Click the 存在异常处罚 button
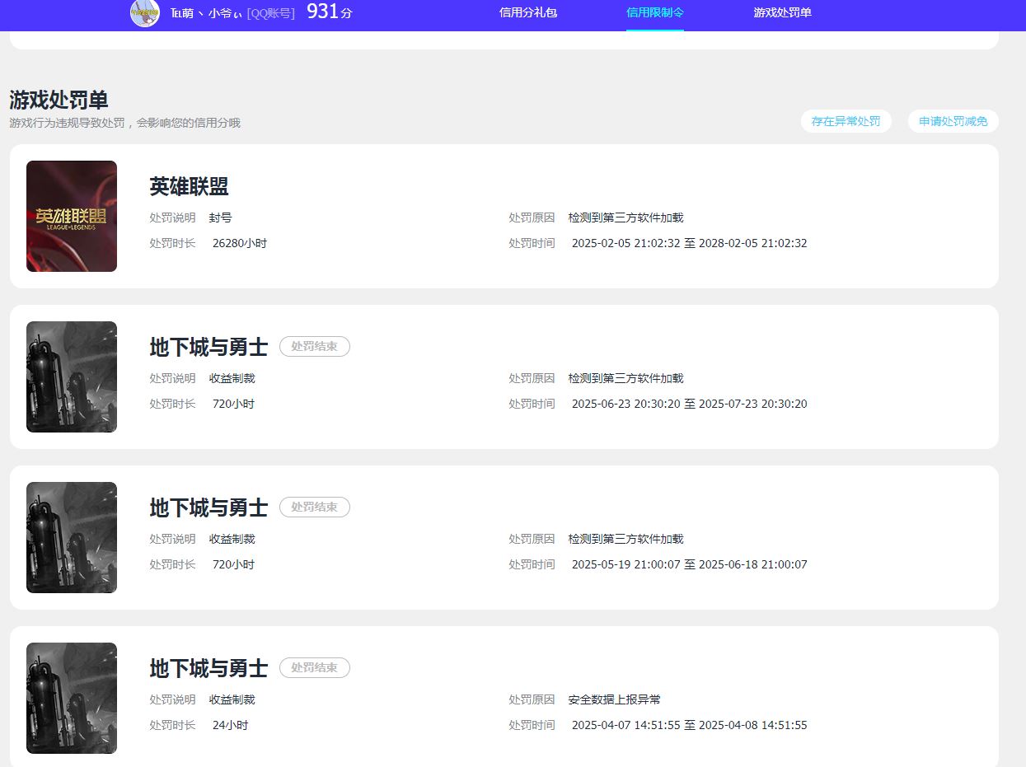 pyautogui.click(x=846, y=121)
